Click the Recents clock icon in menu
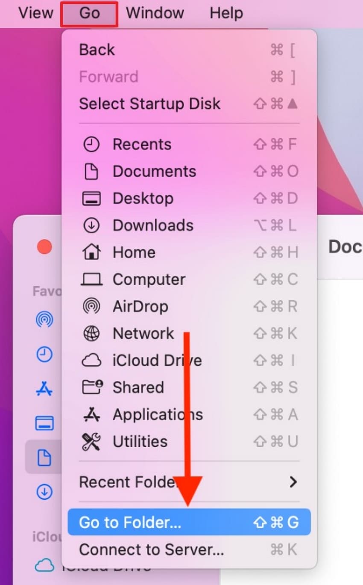The width and height of the screenshot is (363, 585). pos(91,145)
